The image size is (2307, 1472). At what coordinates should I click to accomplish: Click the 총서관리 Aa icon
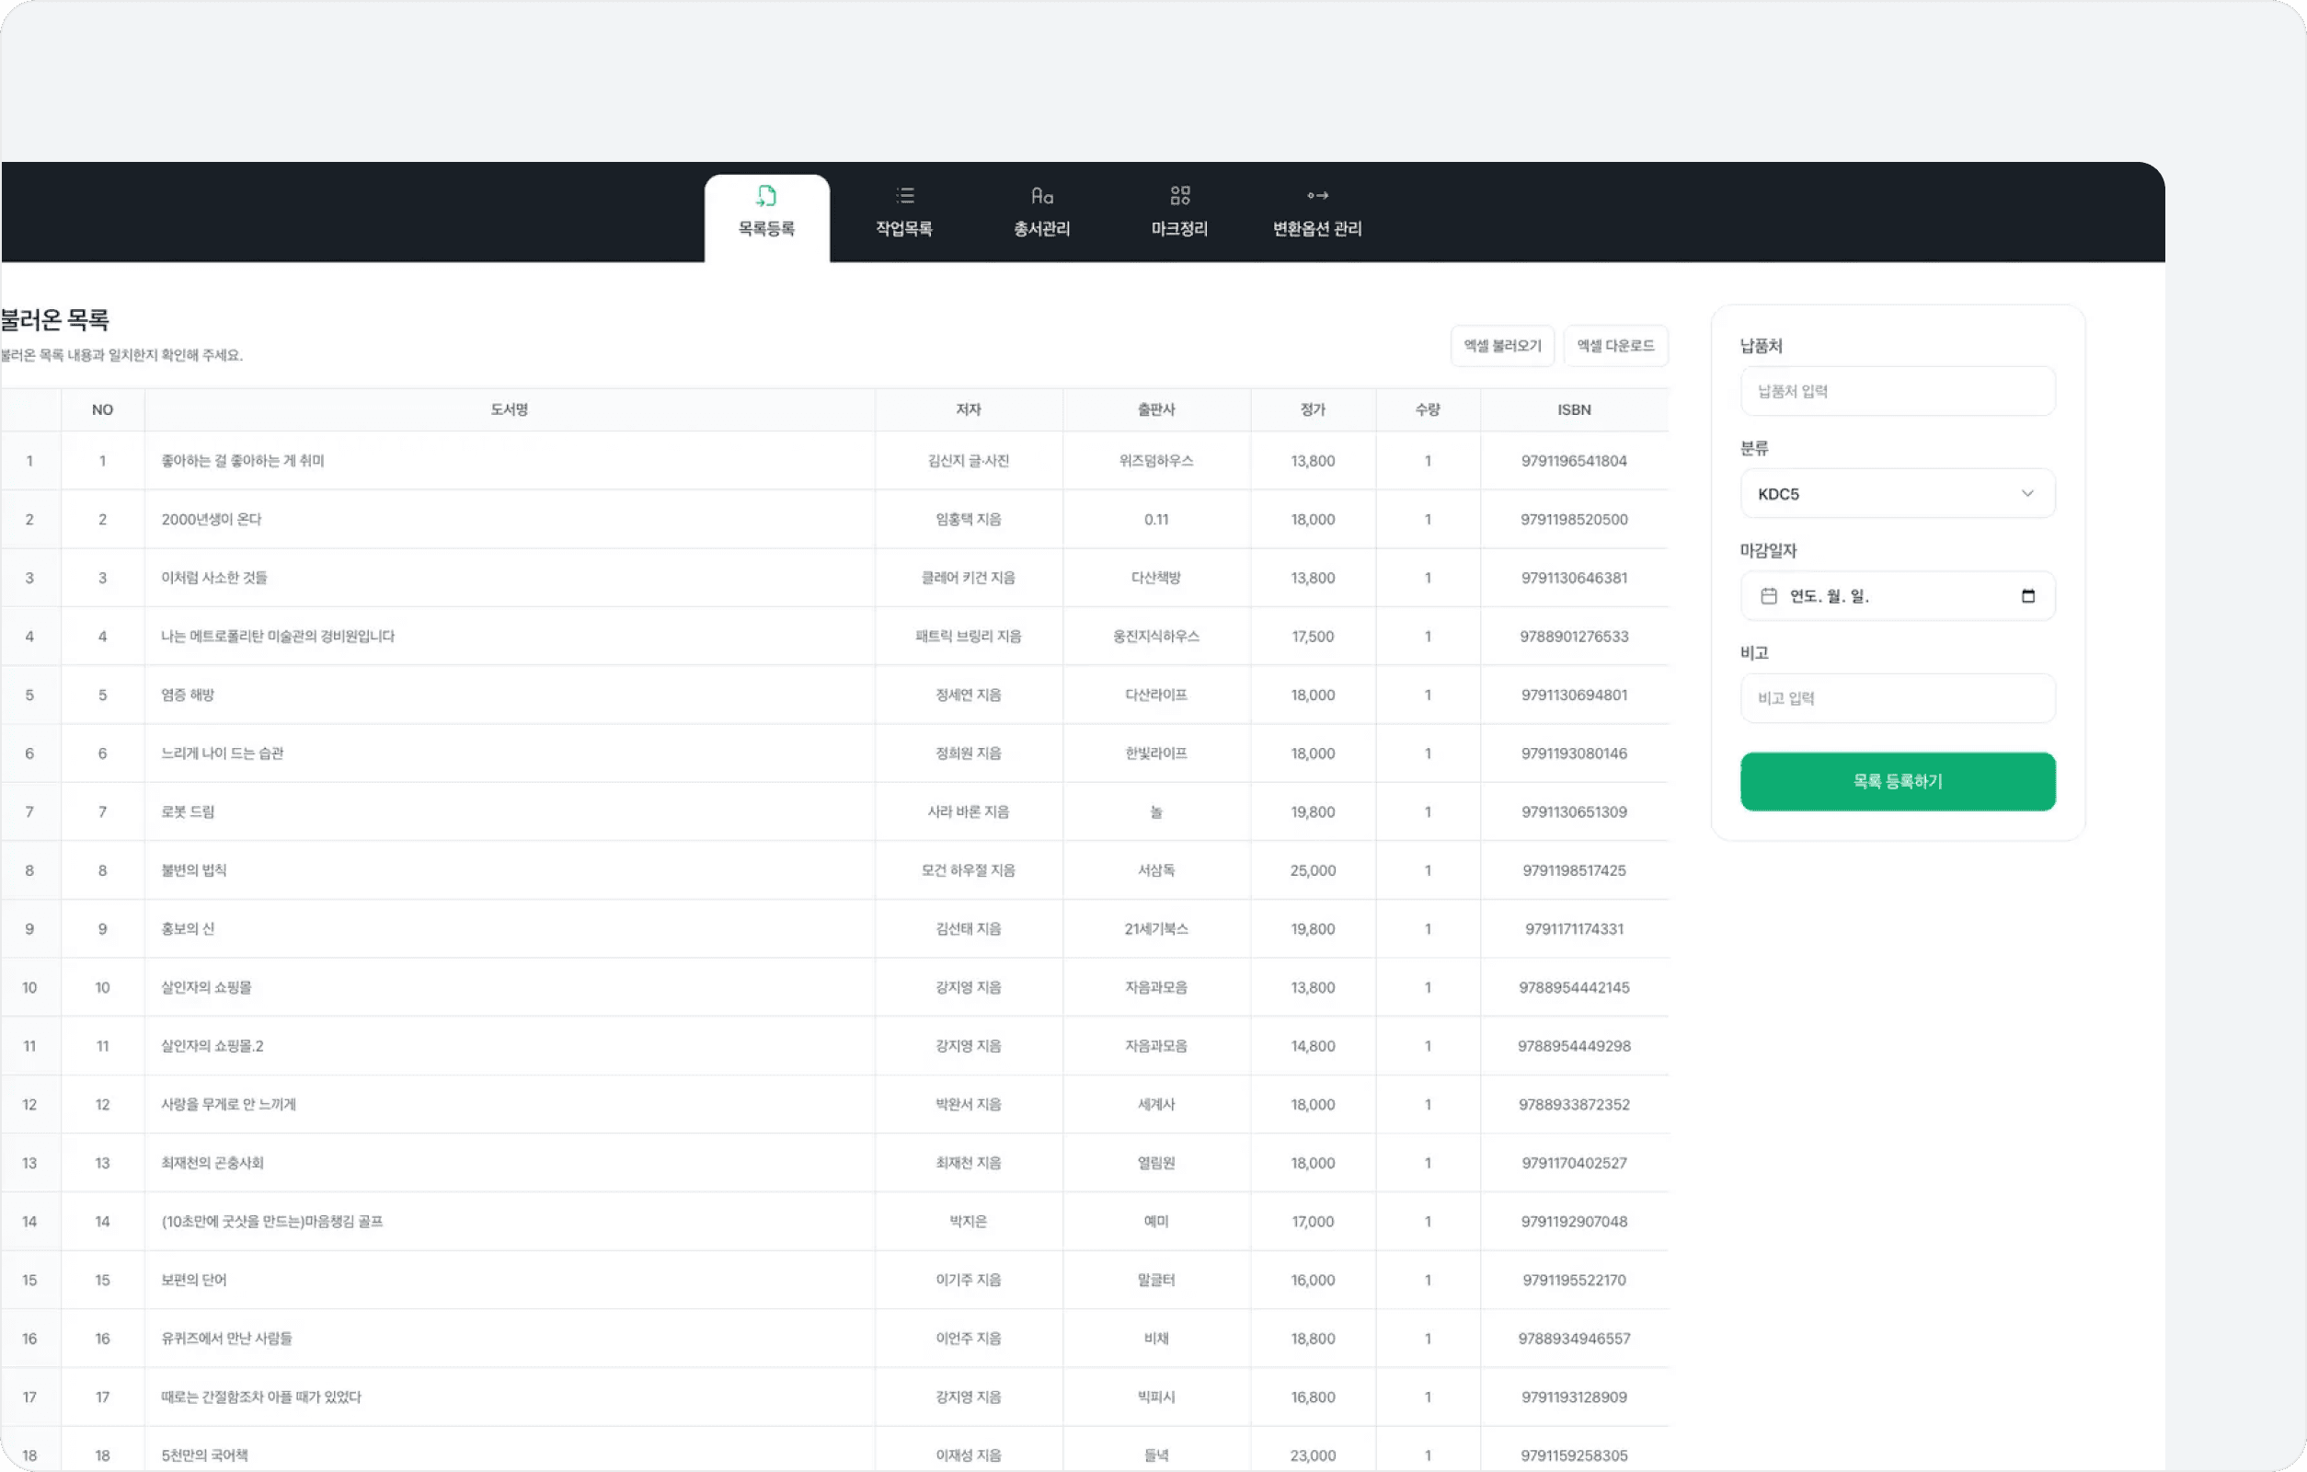[x=1041, y=195]
